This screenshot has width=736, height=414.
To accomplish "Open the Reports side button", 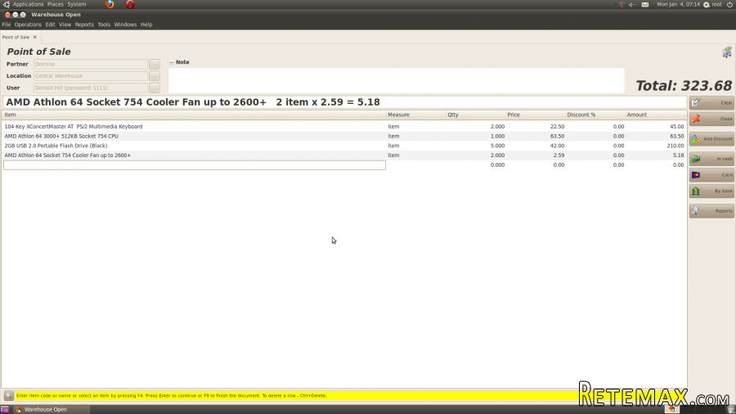I will [711, 211].
